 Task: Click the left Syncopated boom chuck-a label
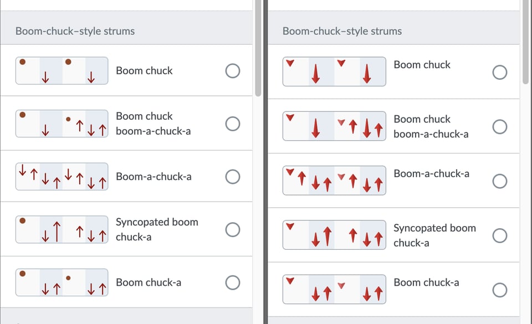pyautogui.click(x=157, y=229)
